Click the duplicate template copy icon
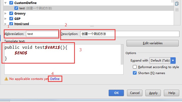Screen dimensions: 182x102 (177, 4)
